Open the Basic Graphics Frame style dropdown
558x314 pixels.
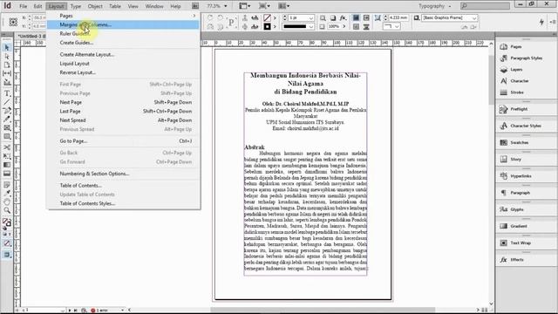(474, 17)
